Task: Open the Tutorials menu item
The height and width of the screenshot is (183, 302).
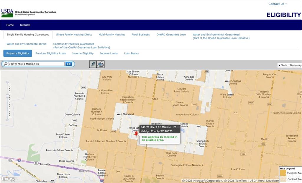Action: pyautogui.click(x=25, y=25)
